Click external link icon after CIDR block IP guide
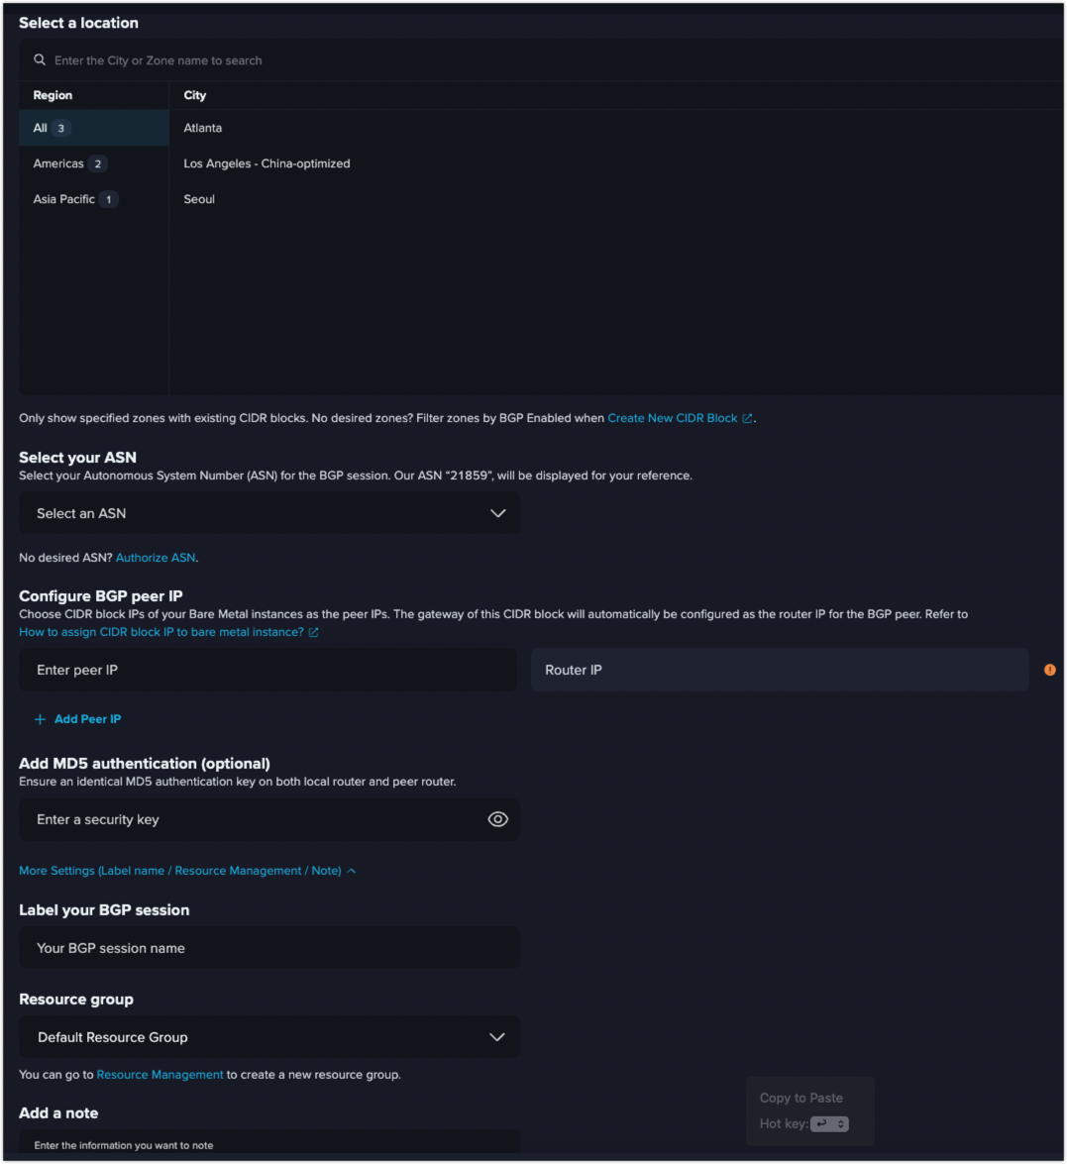The image size is (1067, 1164). pos(313,632)
